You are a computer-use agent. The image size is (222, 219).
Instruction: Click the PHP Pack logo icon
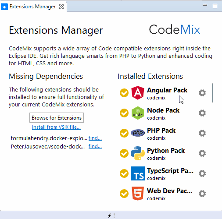tap(138, 133)
